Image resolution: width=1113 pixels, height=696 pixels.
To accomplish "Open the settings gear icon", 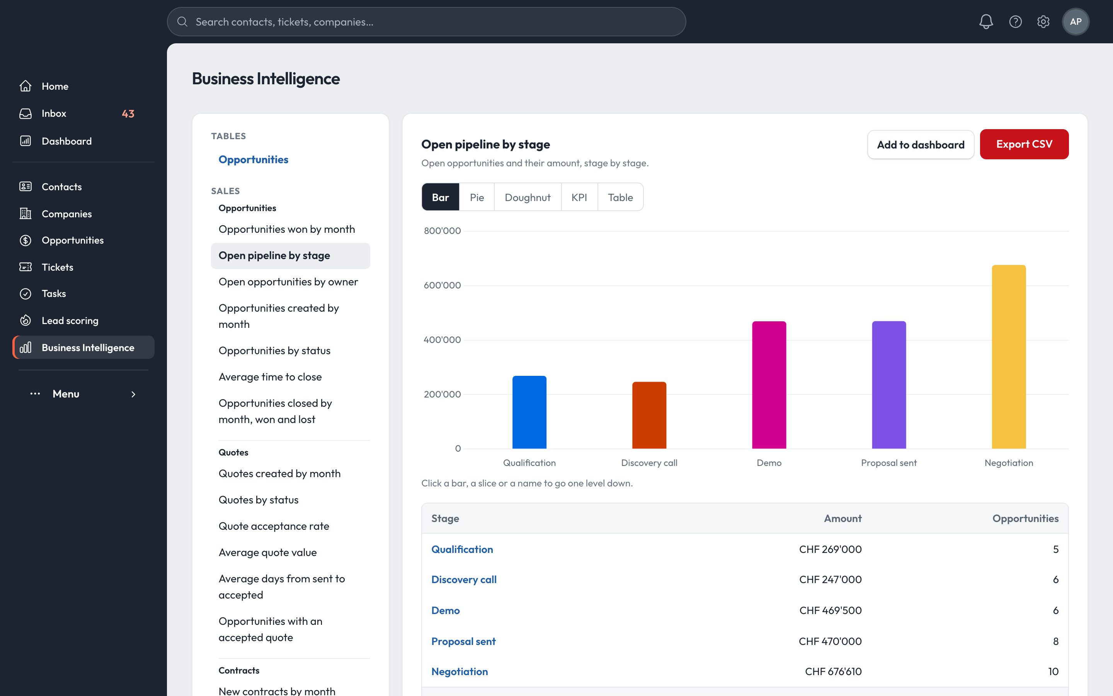I will click(1043, 22).
